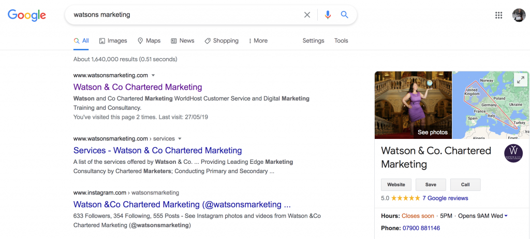This screenshot has height=239, width=530.
Task: Open the account profile avatar
Action: (x=519, y=15)
